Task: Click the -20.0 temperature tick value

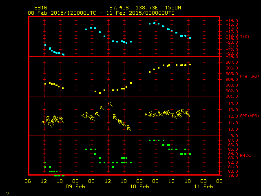Action: 232,42
